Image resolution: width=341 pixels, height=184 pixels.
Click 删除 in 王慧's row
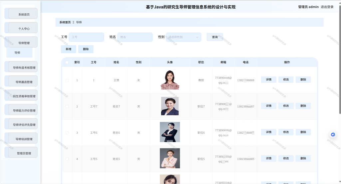[x=303, y=79]
